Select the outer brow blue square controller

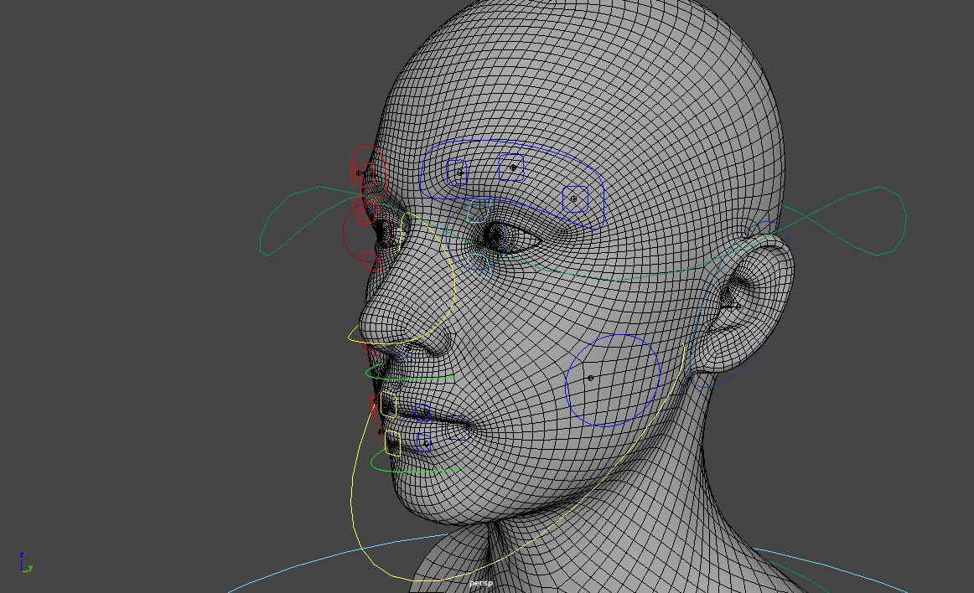(x=574, y=198)
